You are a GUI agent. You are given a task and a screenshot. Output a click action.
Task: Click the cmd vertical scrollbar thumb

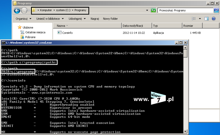tap(185, 53)
